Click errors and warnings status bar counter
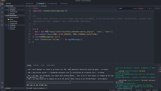 click(x=4, y=90)
